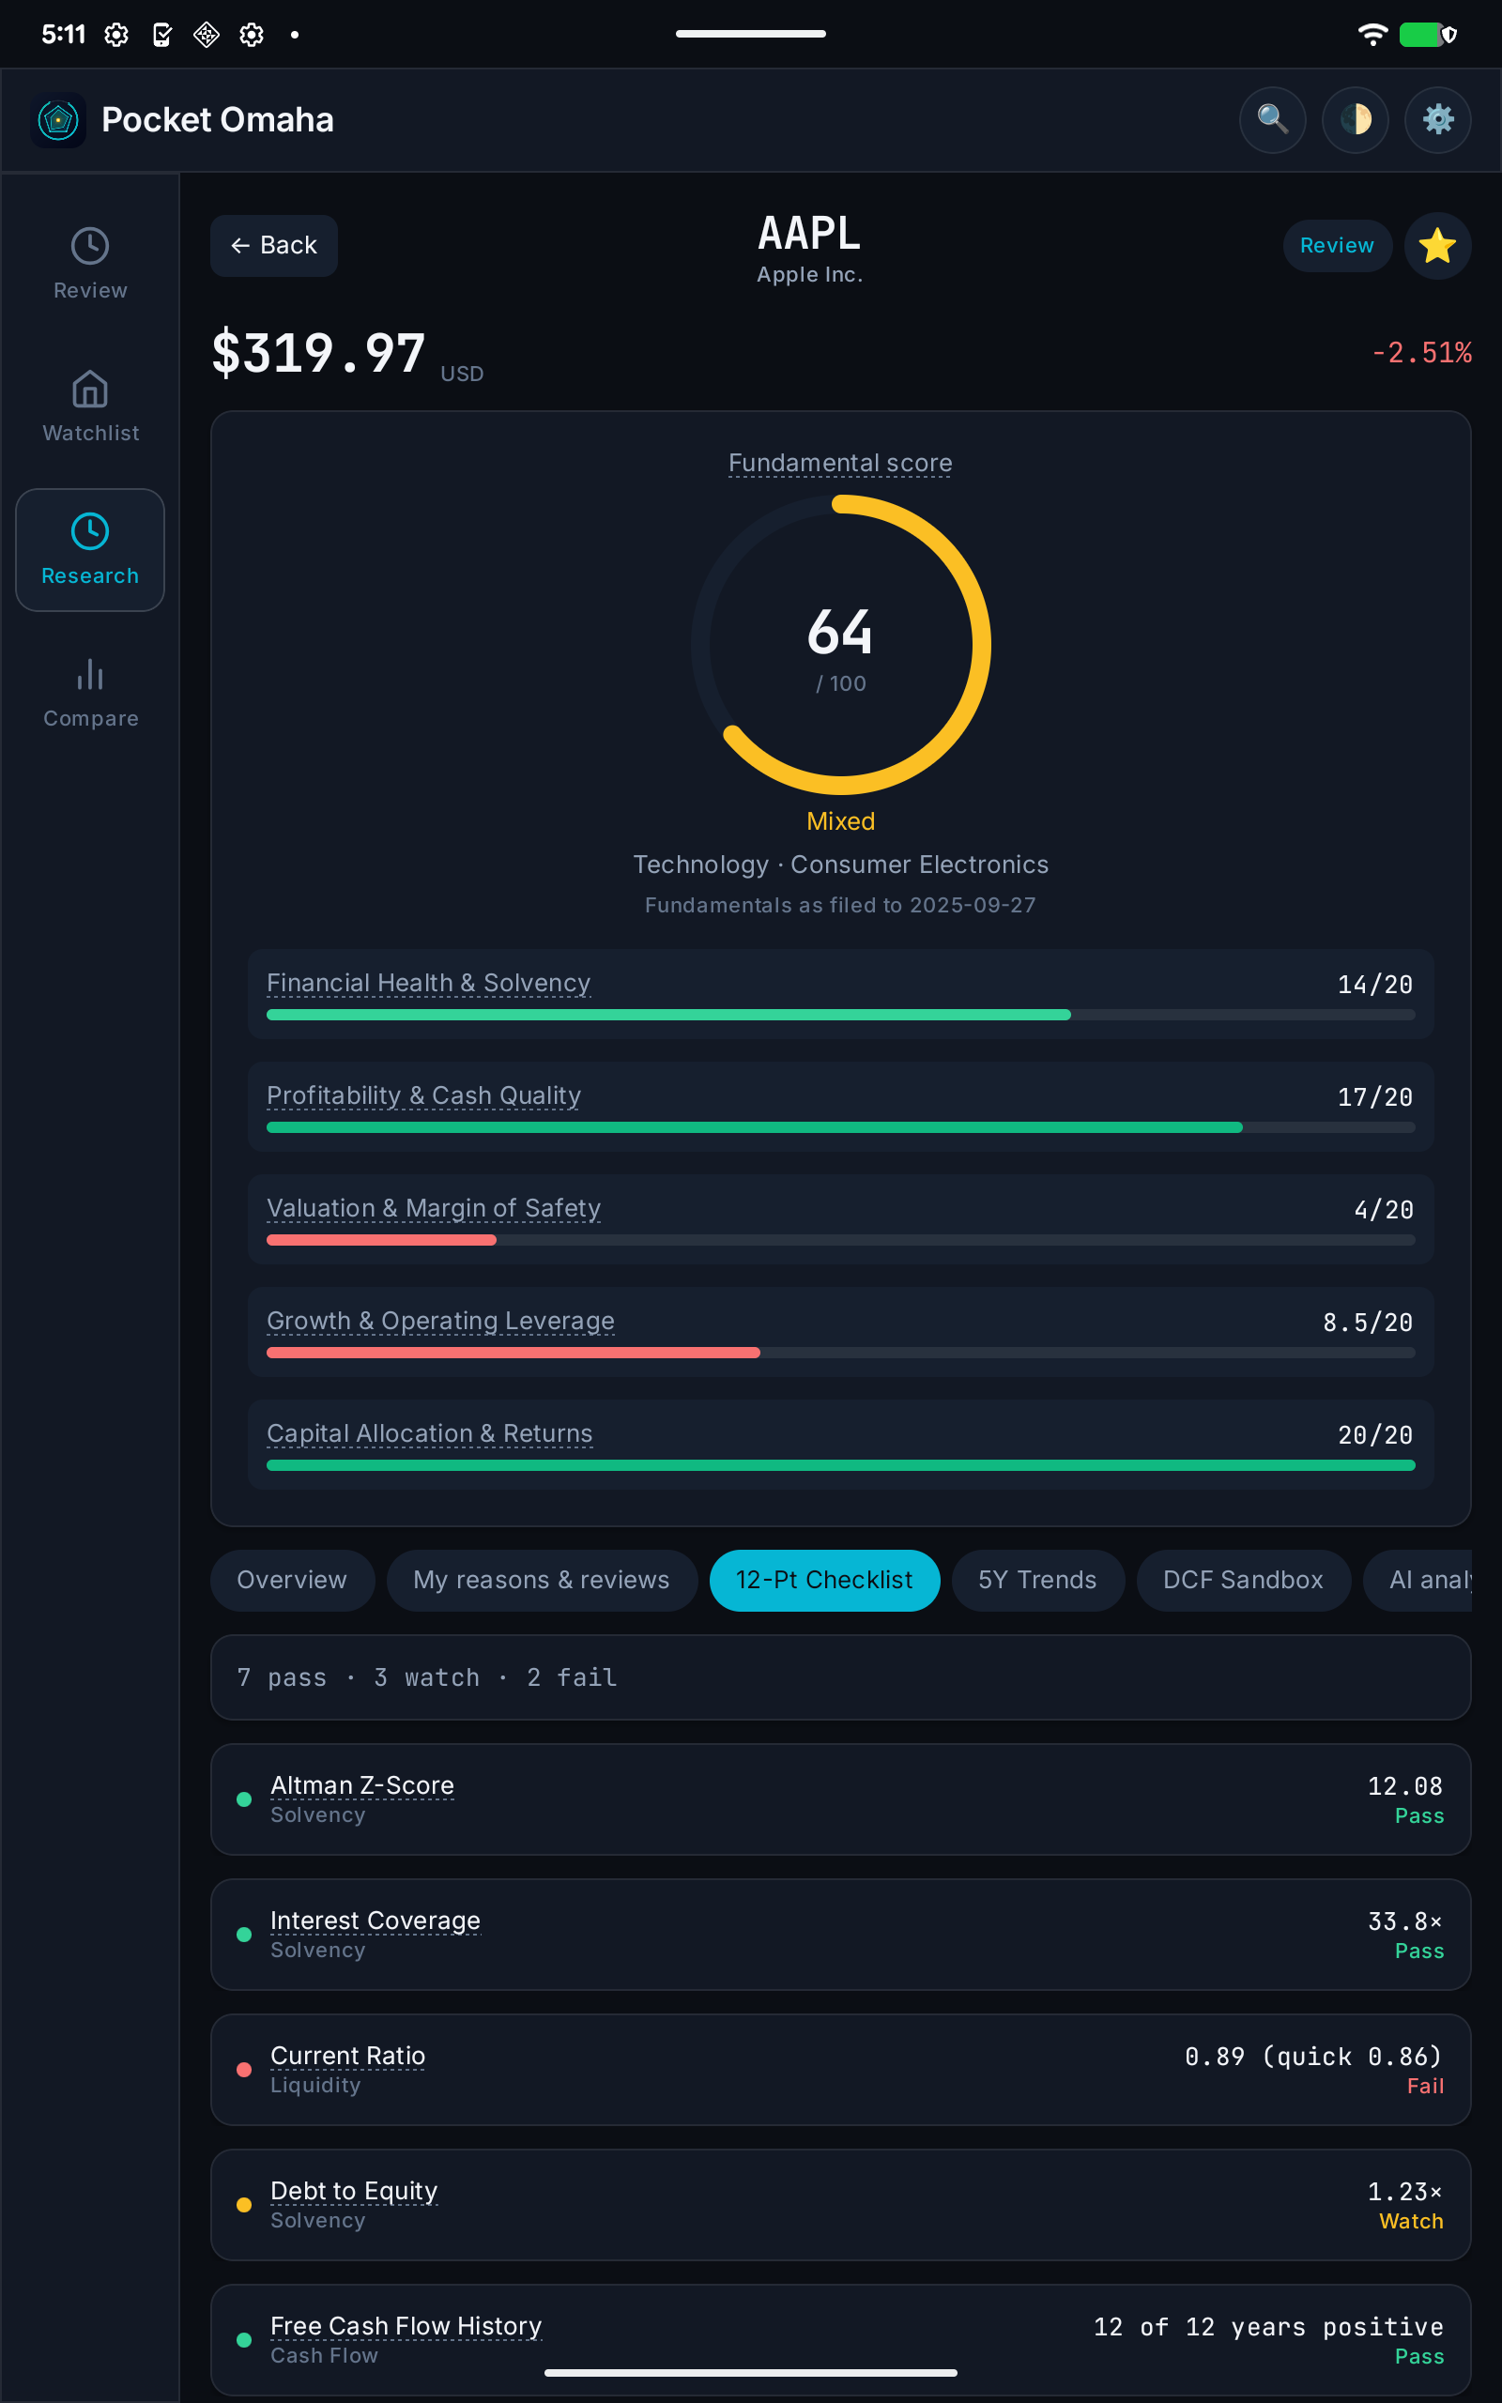
Task: Open Capital Allocation & Returns details
Action: click(840, 1445)
